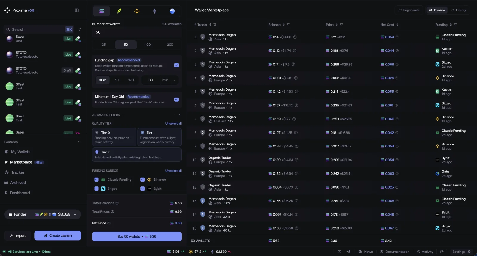Select the 30m funding gap option

[x=103, y=80]
